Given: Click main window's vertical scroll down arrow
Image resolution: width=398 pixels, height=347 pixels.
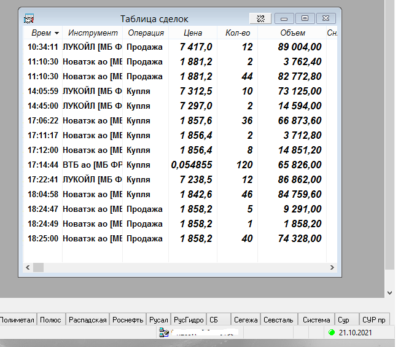Looking at the screenshot, I should click(390, 293).
